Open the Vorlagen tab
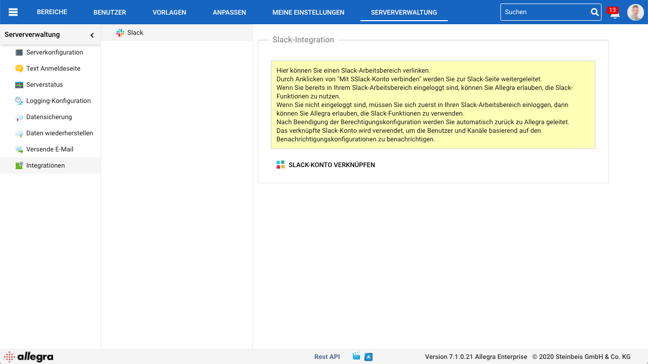Viewport: 648px width, 364px height. tap(169, 12)
